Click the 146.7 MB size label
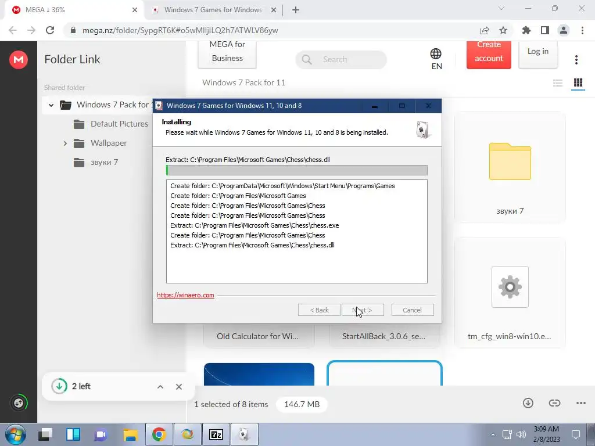The width and height of the screenshot is (595, 446). (302, 404)
